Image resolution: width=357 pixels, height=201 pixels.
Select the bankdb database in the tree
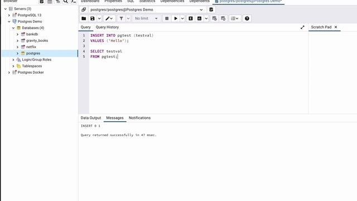tap(32, 34)
